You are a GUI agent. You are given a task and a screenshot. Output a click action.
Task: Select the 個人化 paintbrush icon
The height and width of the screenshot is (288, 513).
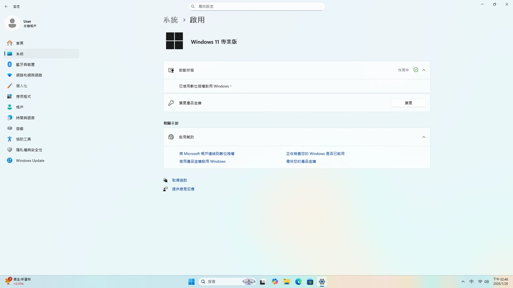click(x=10, y=86)
